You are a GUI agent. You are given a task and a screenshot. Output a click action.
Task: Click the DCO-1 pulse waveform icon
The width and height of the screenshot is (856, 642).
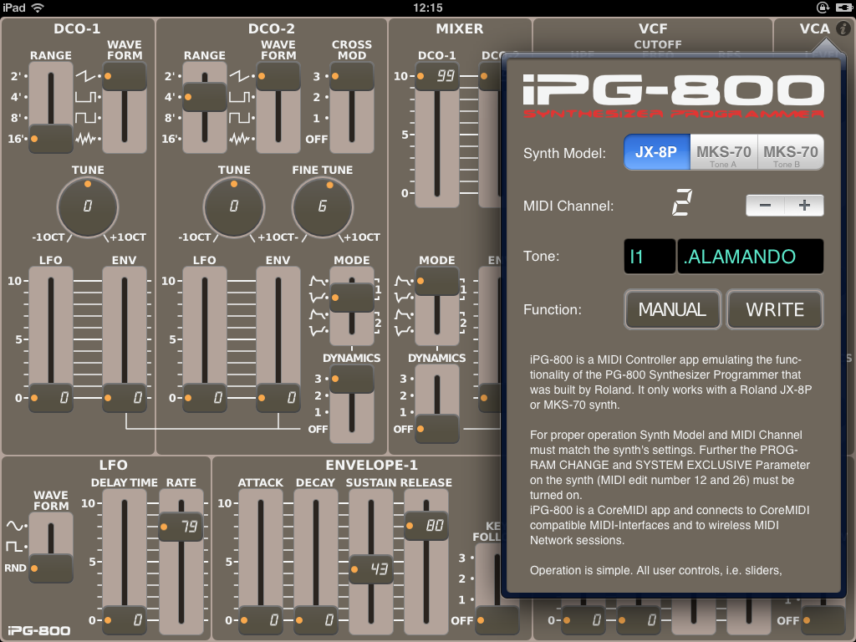tap(86, 97)
